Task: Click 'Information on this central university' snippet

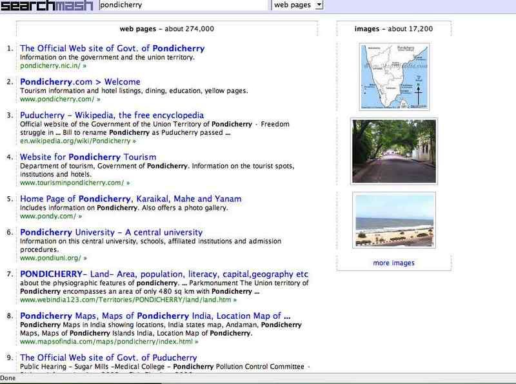Action: click(x=150, y=245)
